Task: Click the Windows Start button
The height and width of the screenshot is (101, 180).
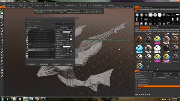Action: tap(3, 99)
